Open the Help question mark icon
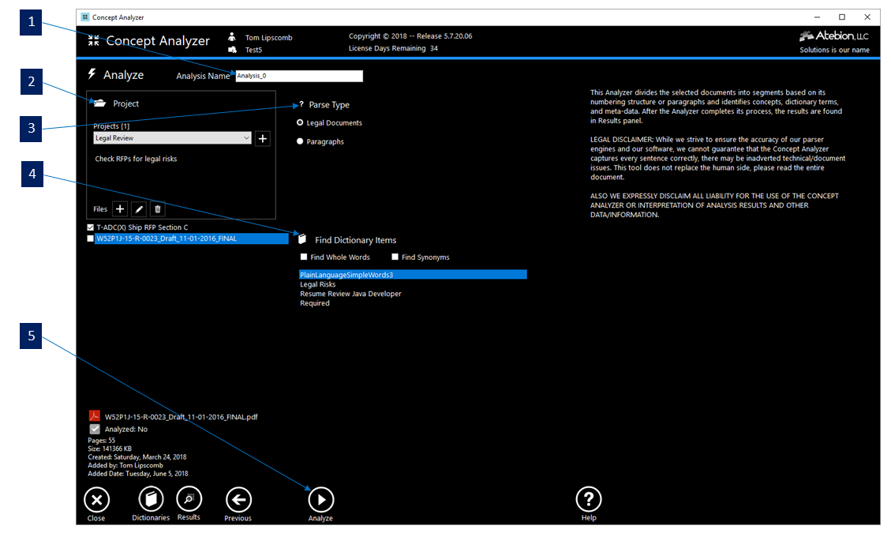This screenshot has width=891, height=533. (x=589, y=499)
